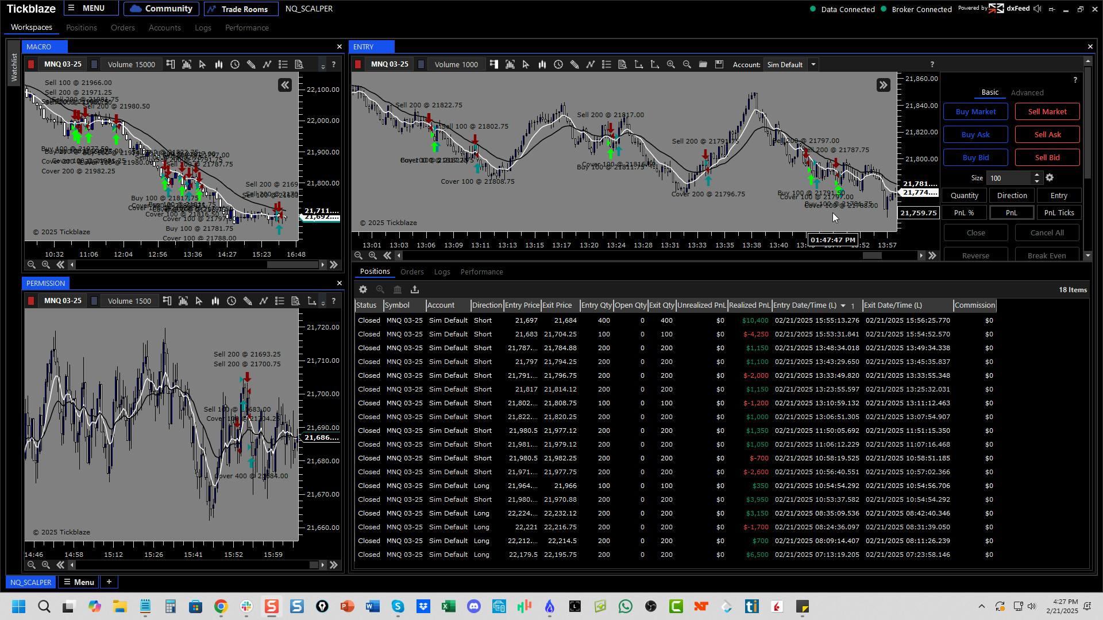Viewport: 1103px width, 620px height.
Task: Open the Volume 15000 period selector
Action: pyautogui.click(x=132, y=65)
